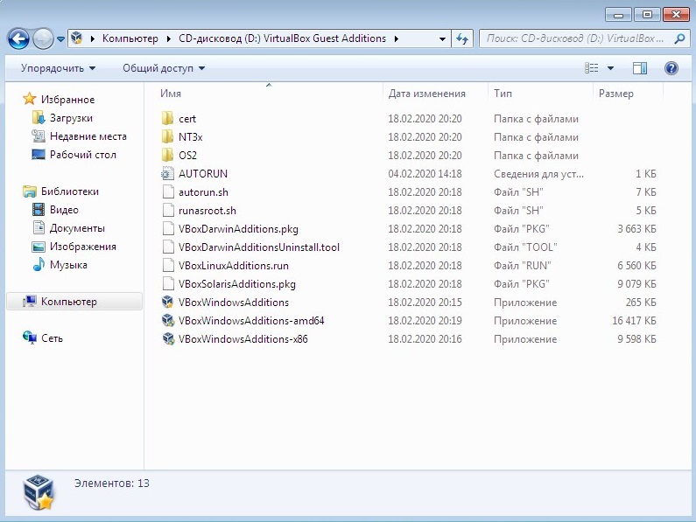This screenshot has height=522, width=696.
Task: Open Загрузки in the favorites sidebar
Action: (71, 118)
